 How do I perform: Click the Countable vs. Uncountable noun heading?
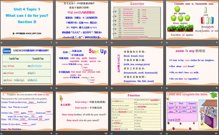[x=191, y=3]
